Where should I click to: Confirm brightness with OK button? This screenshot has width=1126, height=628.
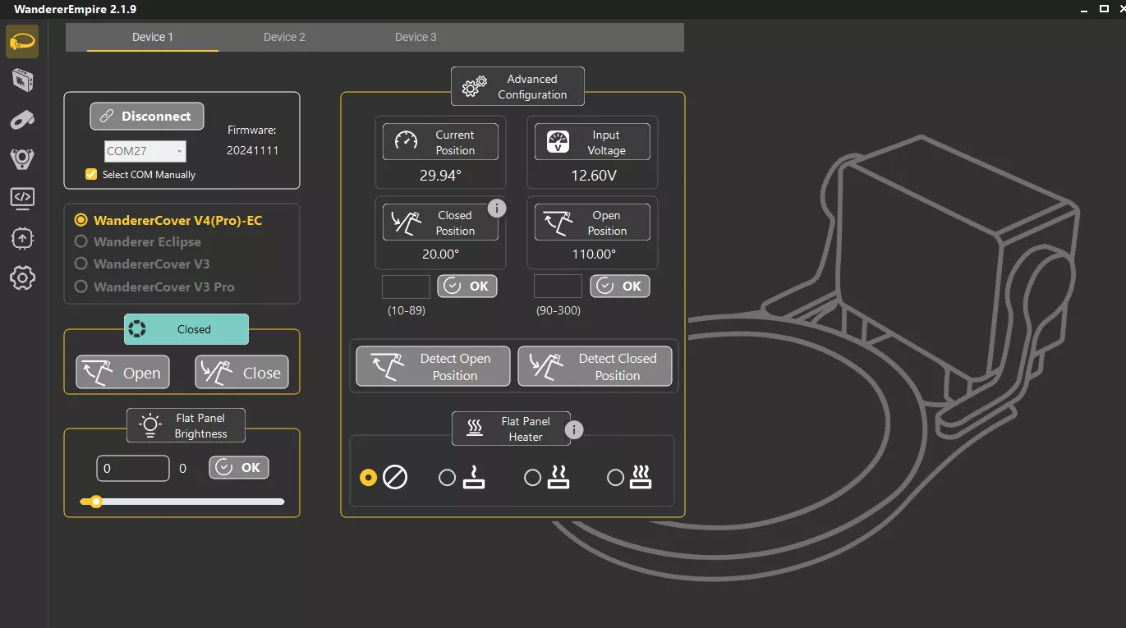coord(239,467)
